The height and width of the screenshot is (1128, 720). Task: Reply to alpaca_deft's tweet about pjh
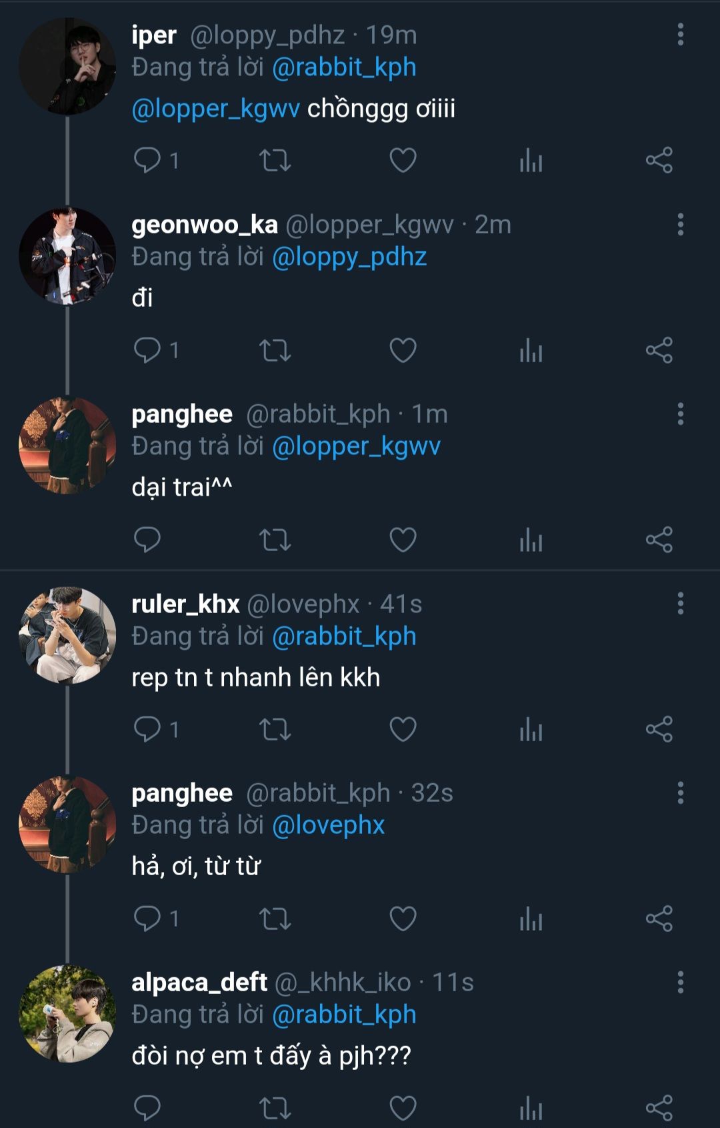147,1108
